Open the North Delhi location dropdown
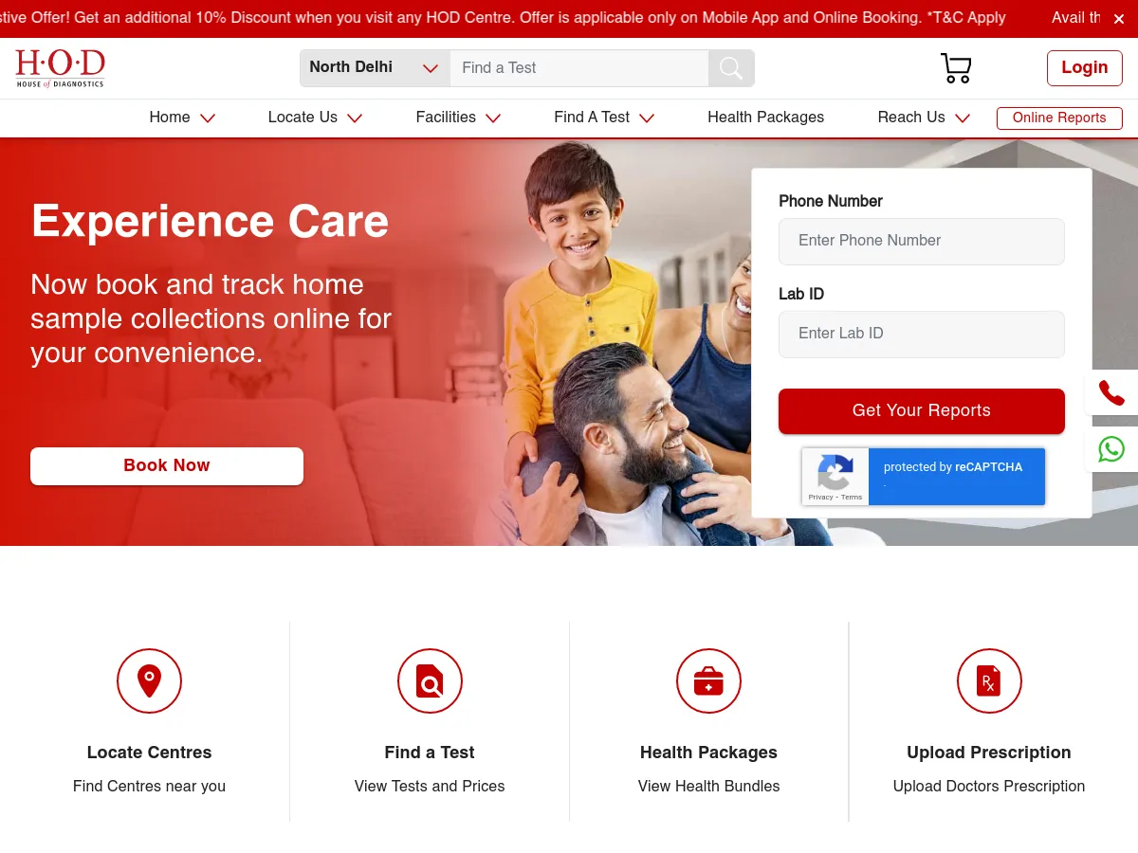Image resolution: width=1138 pixels, height=853 pixels. click(374, 67)
